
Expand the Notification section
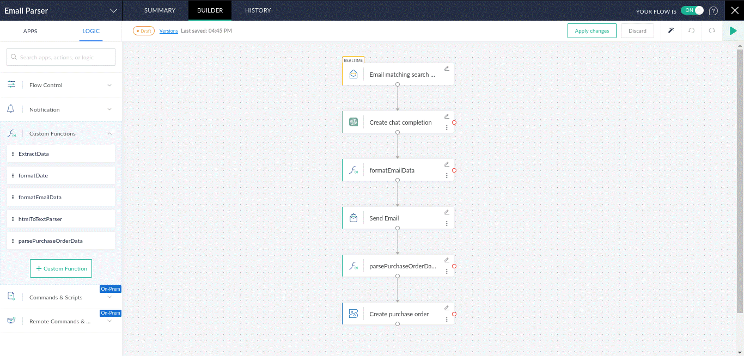click(x=109, y=109)
